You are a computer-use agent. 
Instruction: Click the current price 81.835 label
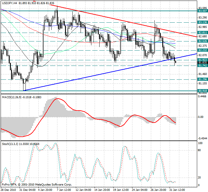coord(203,63)
